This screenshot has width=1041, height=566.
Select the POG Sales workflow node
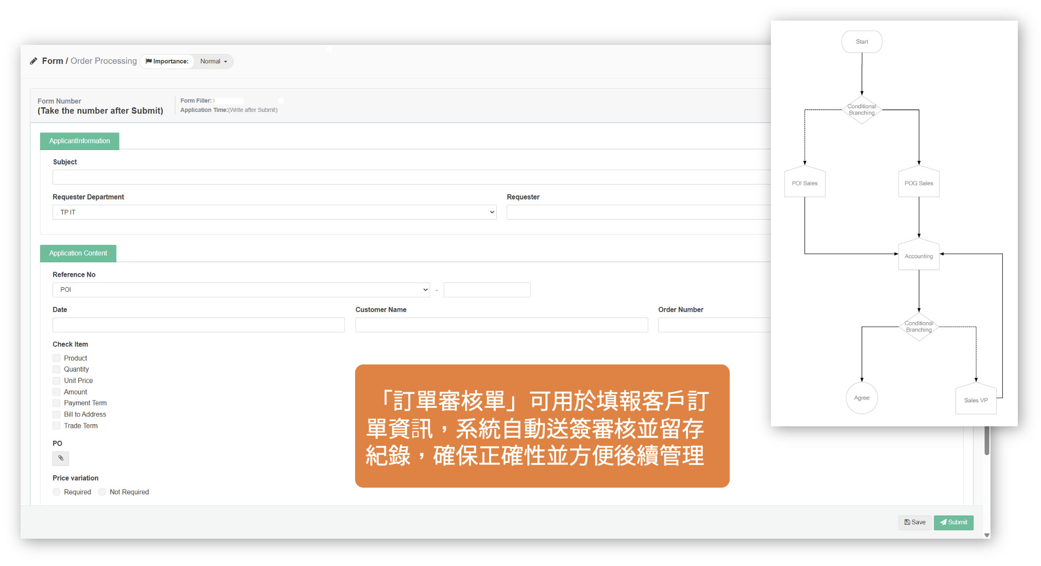coord(918,183)
